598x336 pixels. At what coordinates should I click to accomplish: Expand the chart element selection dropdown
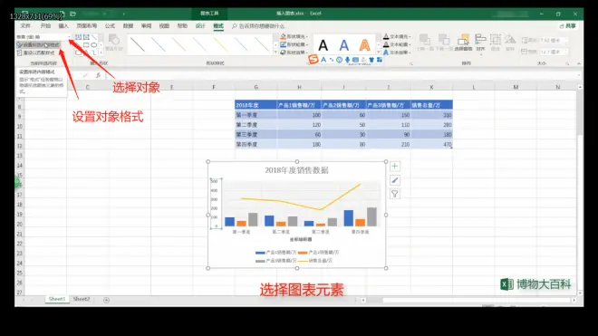click(x=69, y=37)
